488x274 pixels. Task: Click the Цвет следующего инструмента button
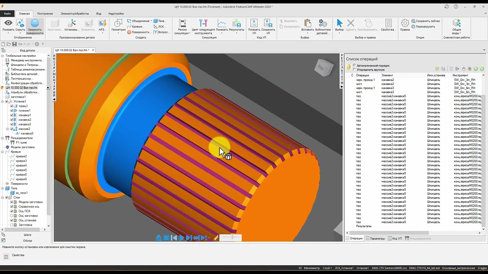click(x=203, y=27)
